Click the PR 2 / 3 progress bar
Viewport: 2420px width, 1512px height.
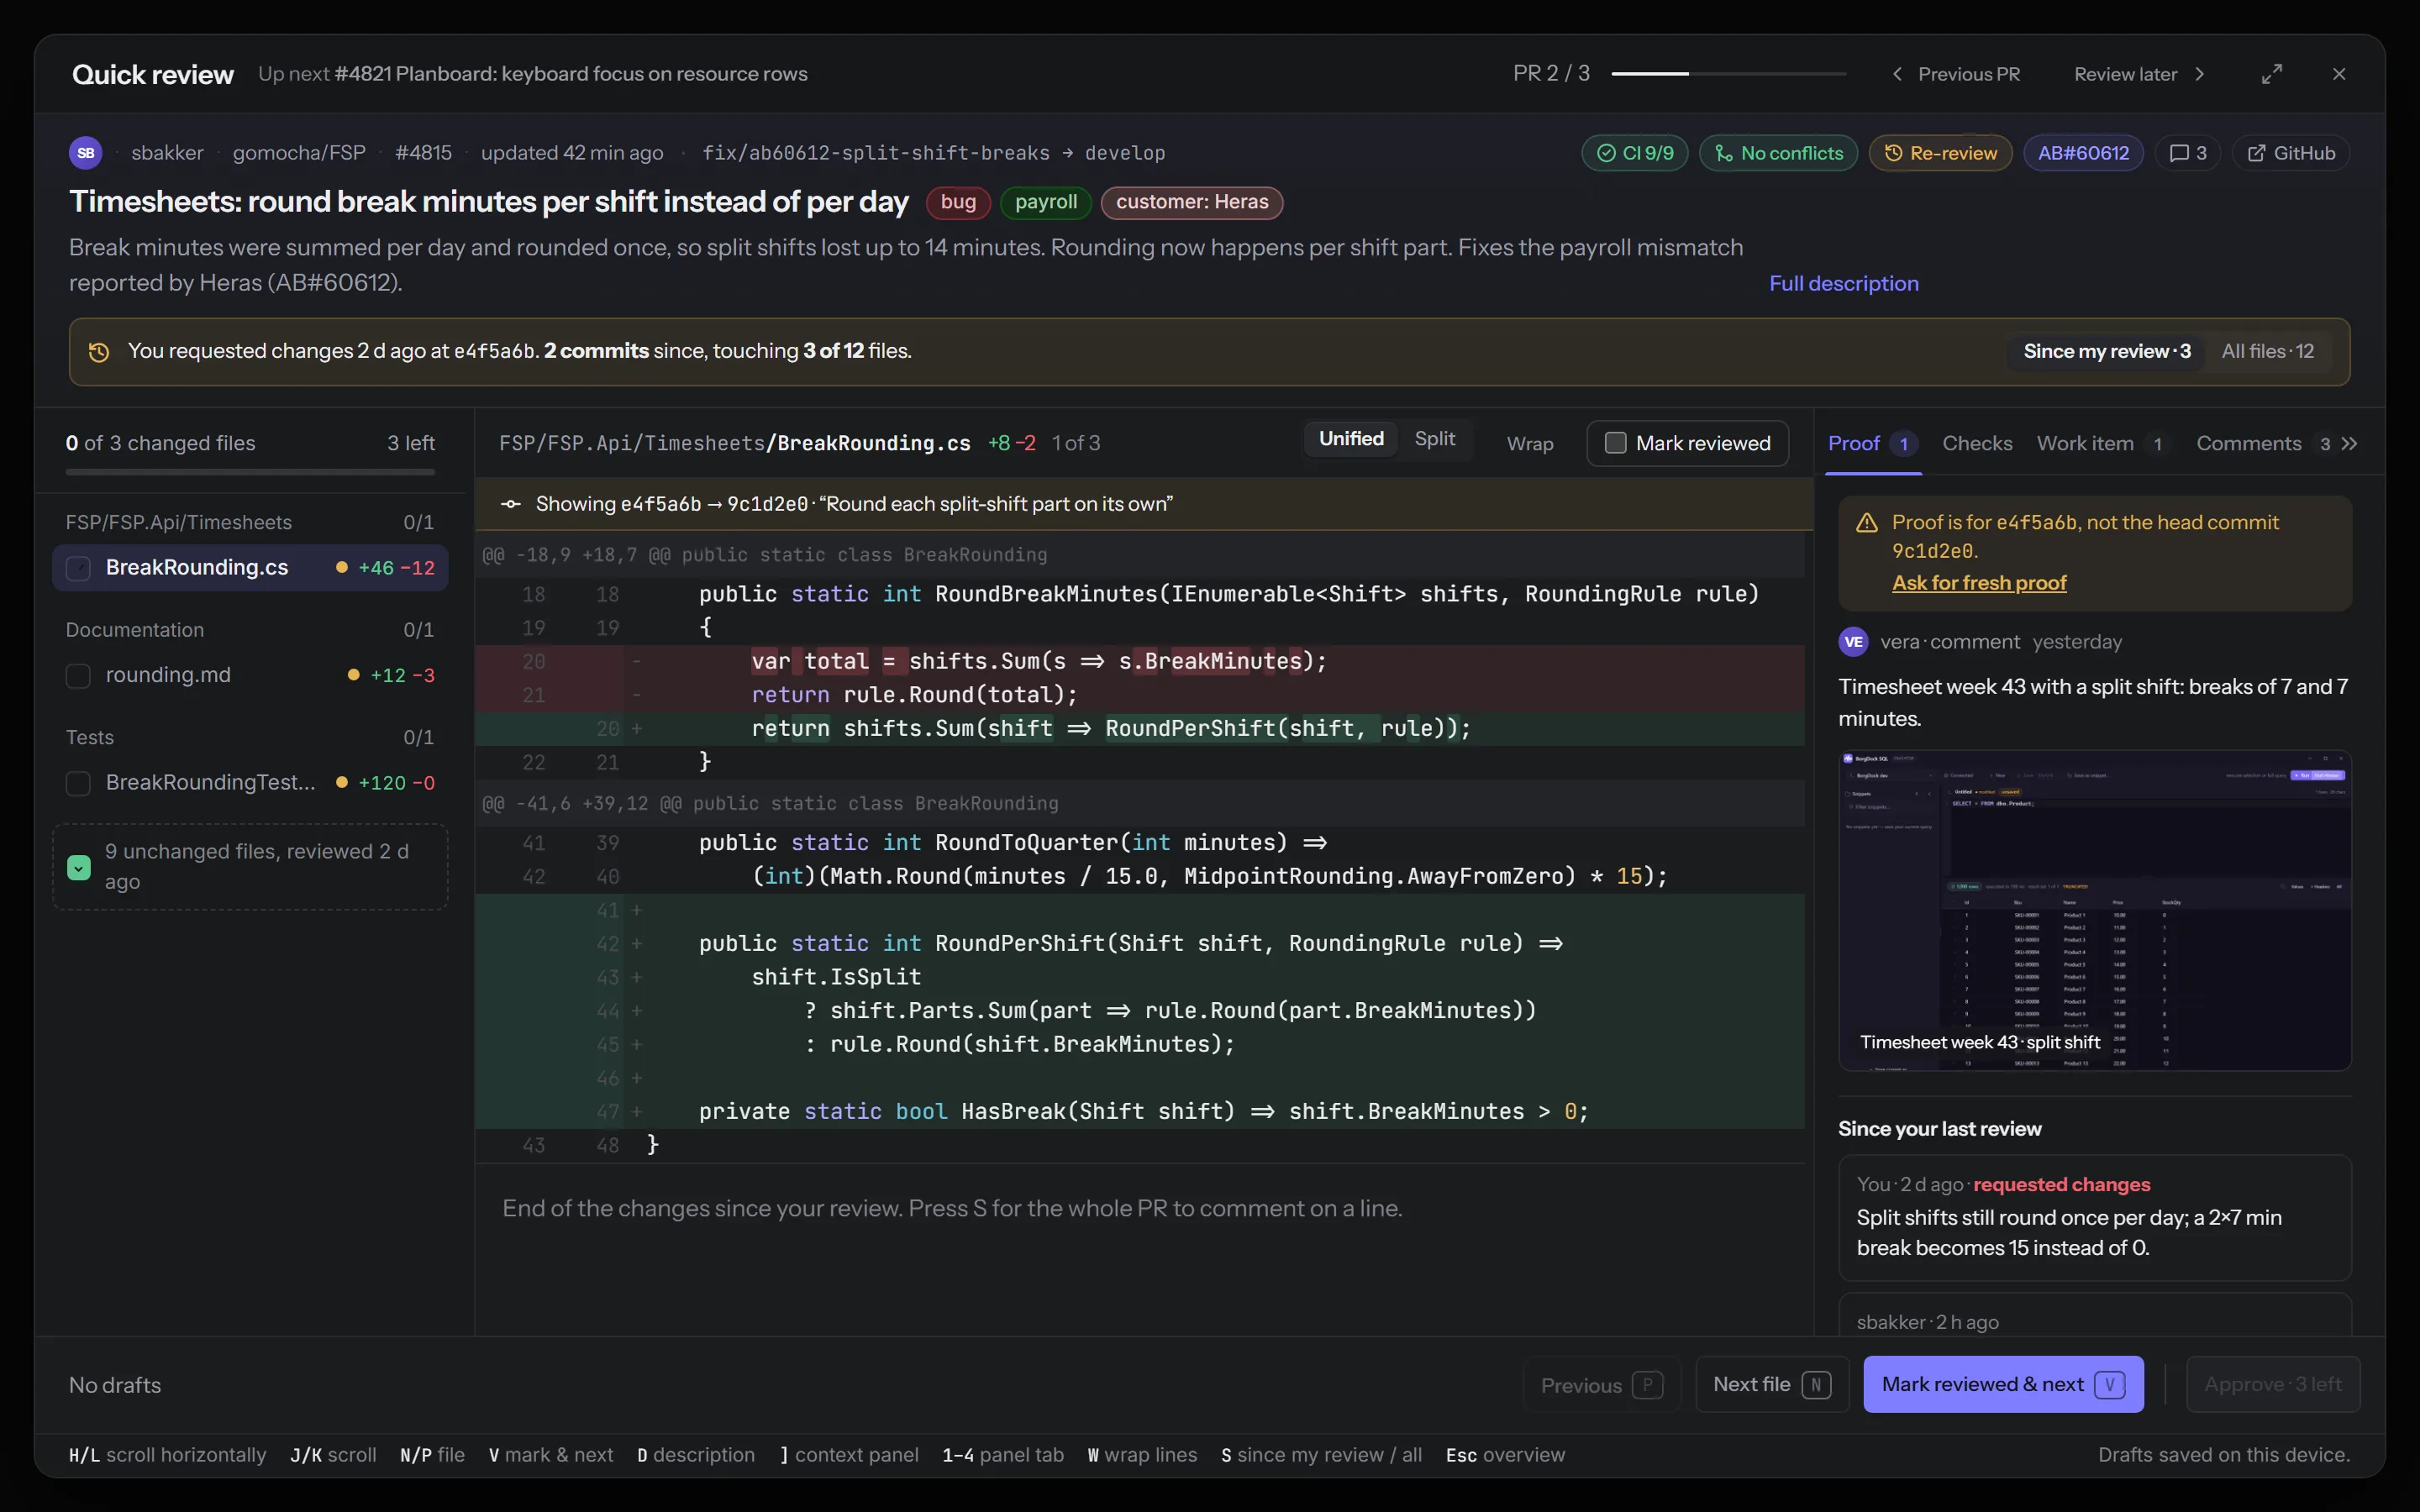coord(1728,74)
